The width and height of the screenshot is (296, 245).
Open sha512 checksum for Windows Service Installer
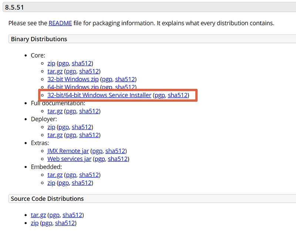click(178, 95)
